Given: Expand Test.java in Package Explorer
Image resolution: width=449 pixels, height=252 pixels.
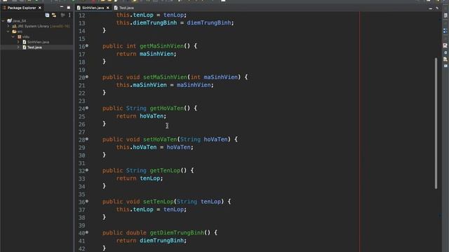Looking at the screenshot, I should click(x=19, y=47).
